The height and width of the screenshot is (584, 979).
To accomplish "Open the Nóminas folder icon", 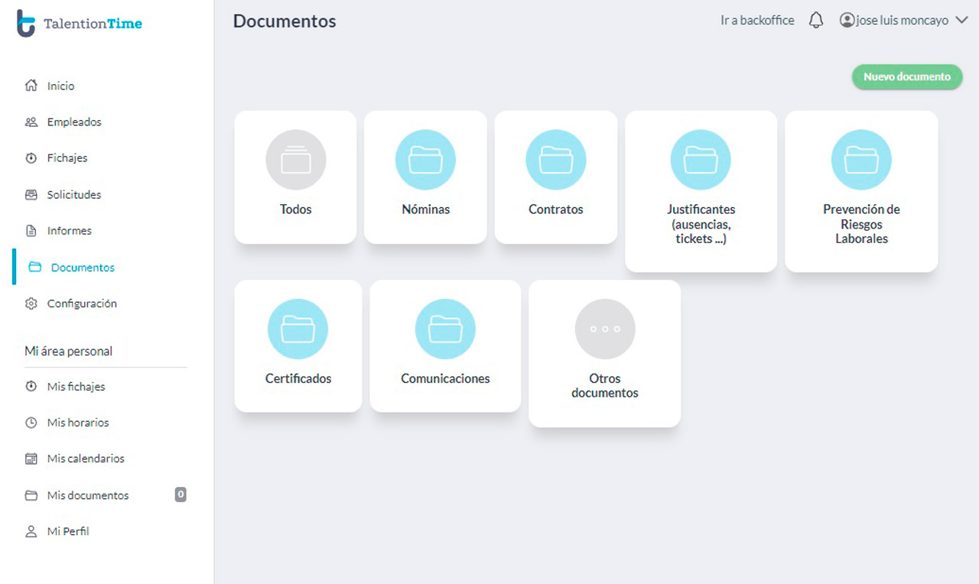I will 425,160.
